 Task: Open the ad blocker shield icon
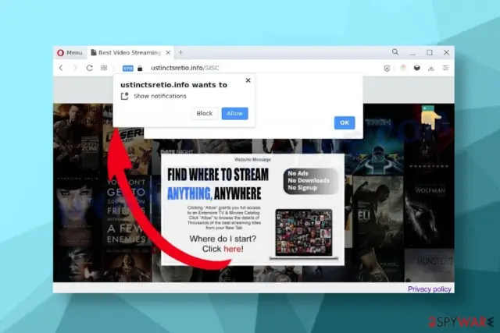tap(387, 68)
